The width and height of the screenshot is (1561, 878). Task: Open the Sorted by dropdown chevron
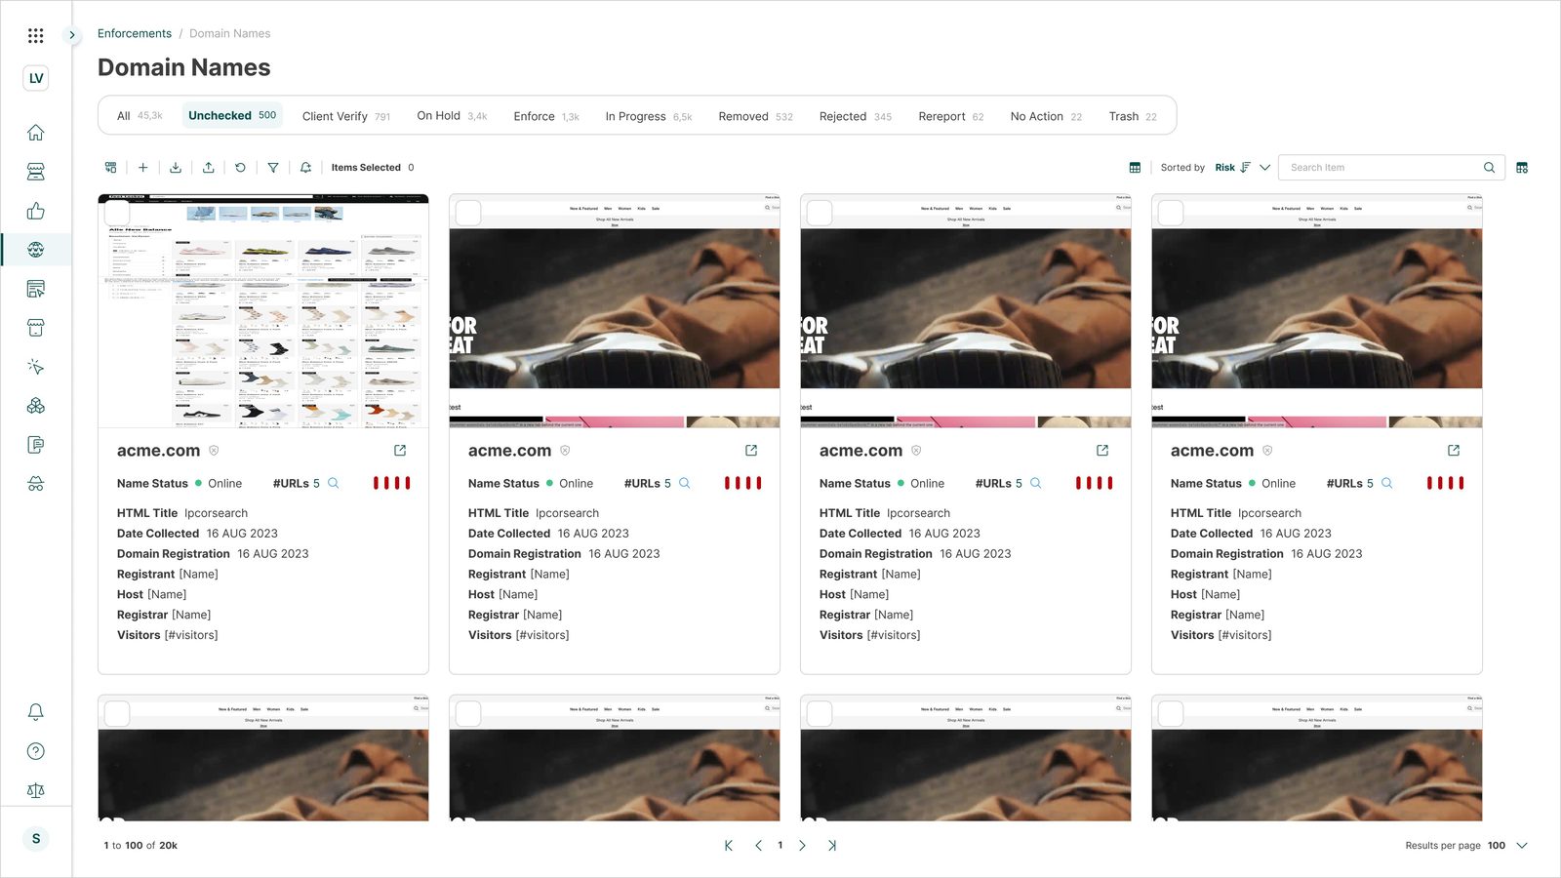[x=1265, y=168]
